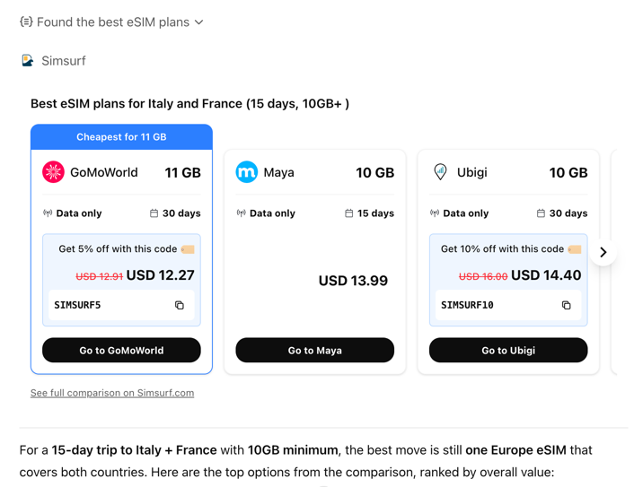Screen dimensions: 634x487
Task: Collapse the 'Found the best eSIM plans' section
Action: [199, 22]
